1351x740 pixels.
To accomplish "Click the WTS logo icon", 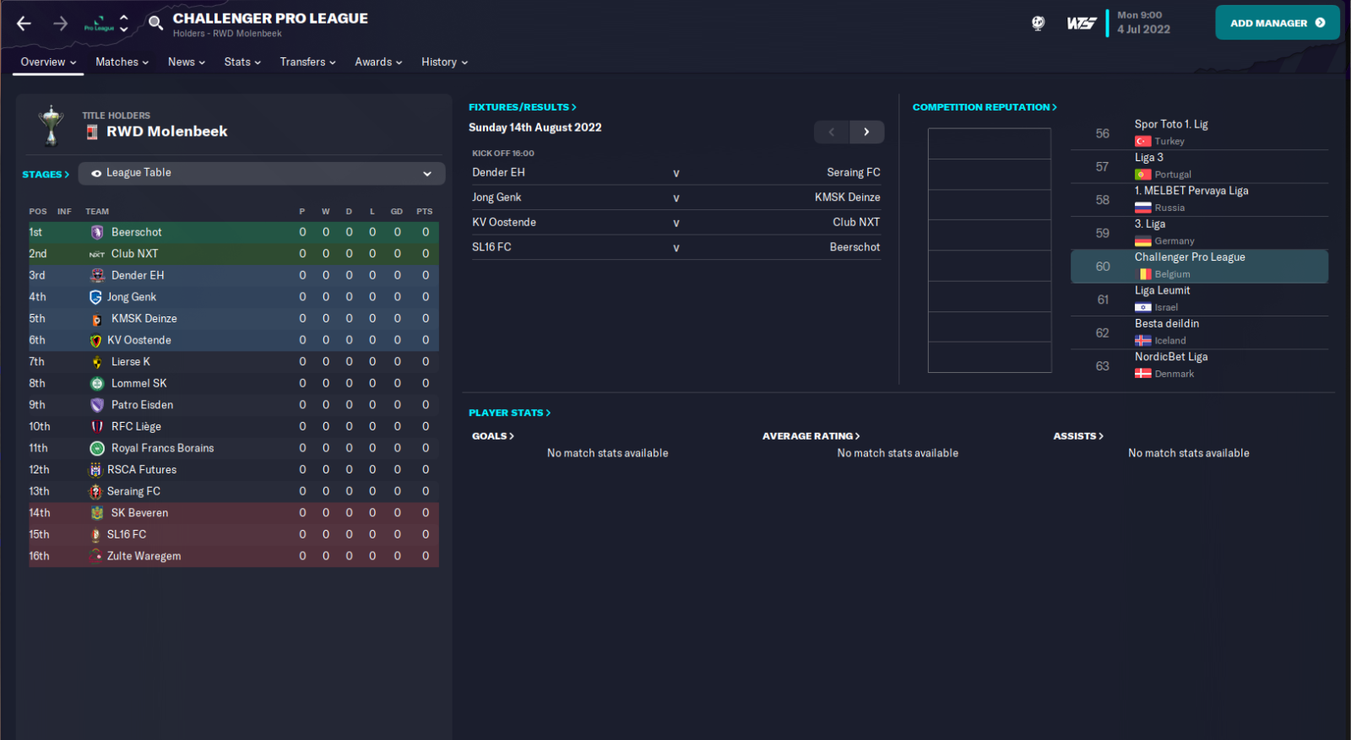I will [1081, 24].
